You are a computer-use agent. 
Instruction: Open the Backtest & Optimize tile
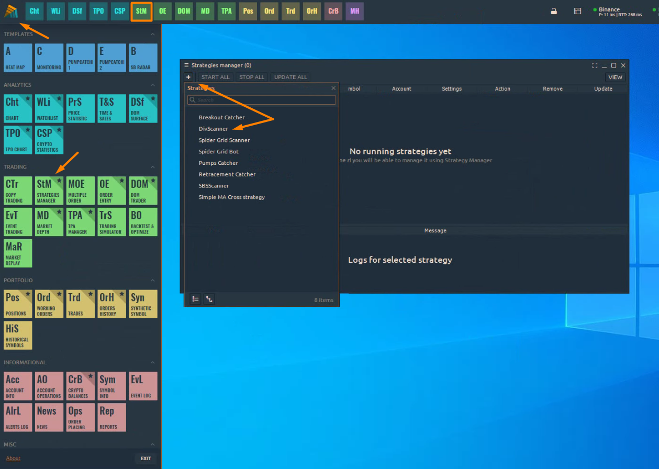143,222
